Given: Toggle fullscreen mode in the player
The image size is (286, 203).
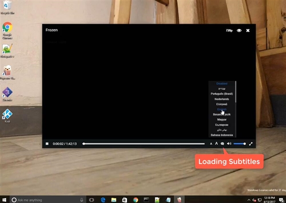Looking at the screenshot, I should click(251, 143).
